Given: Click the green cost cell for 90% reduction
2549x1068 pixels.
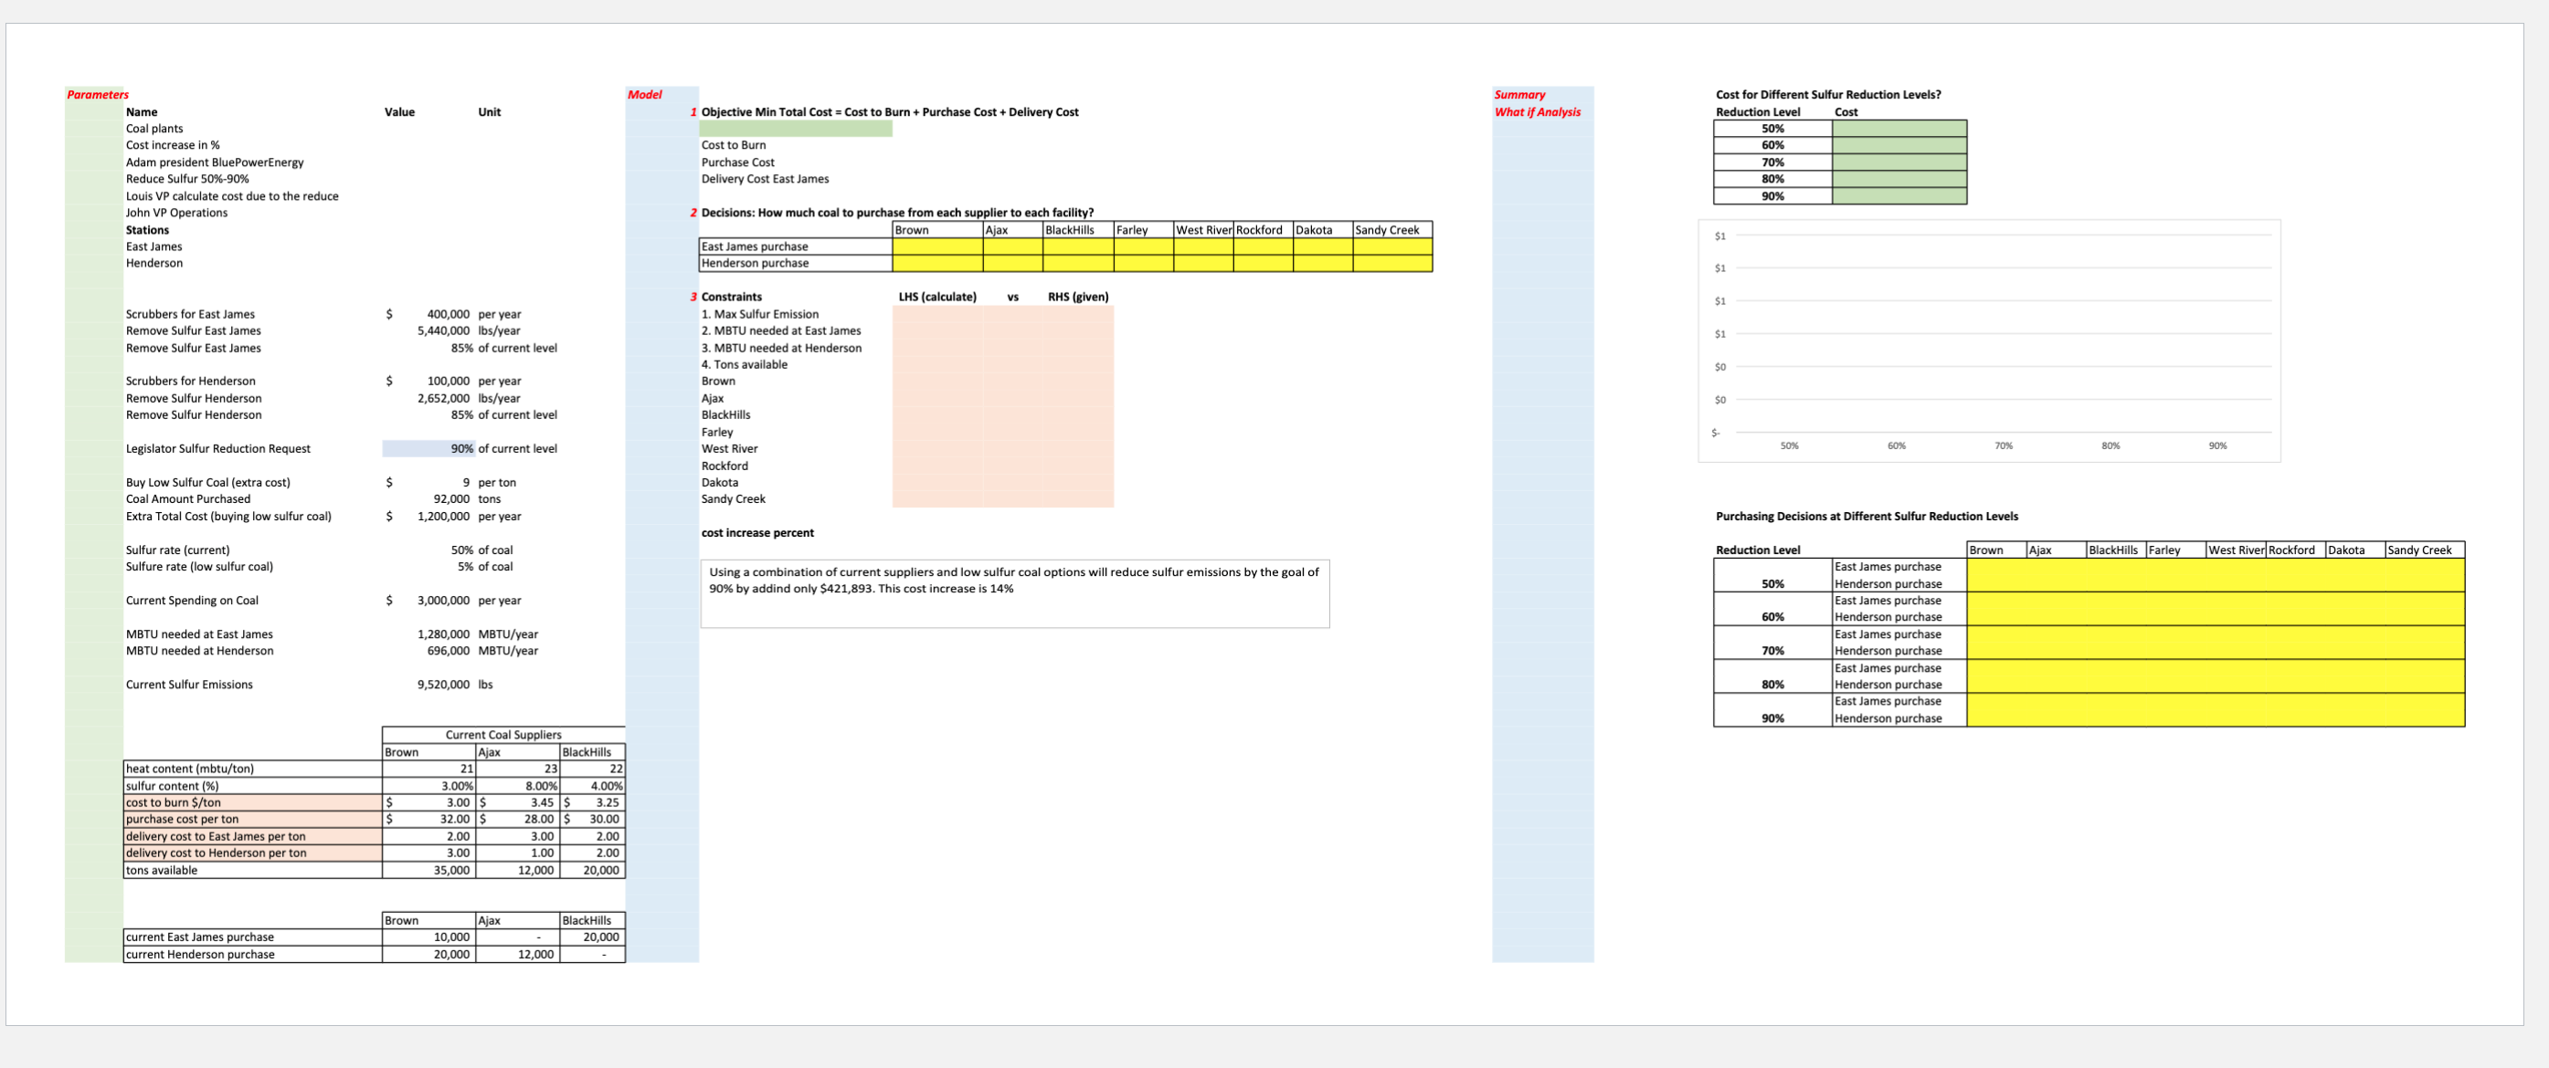Looking at the screenshot, I should (x=1899, y=197).
